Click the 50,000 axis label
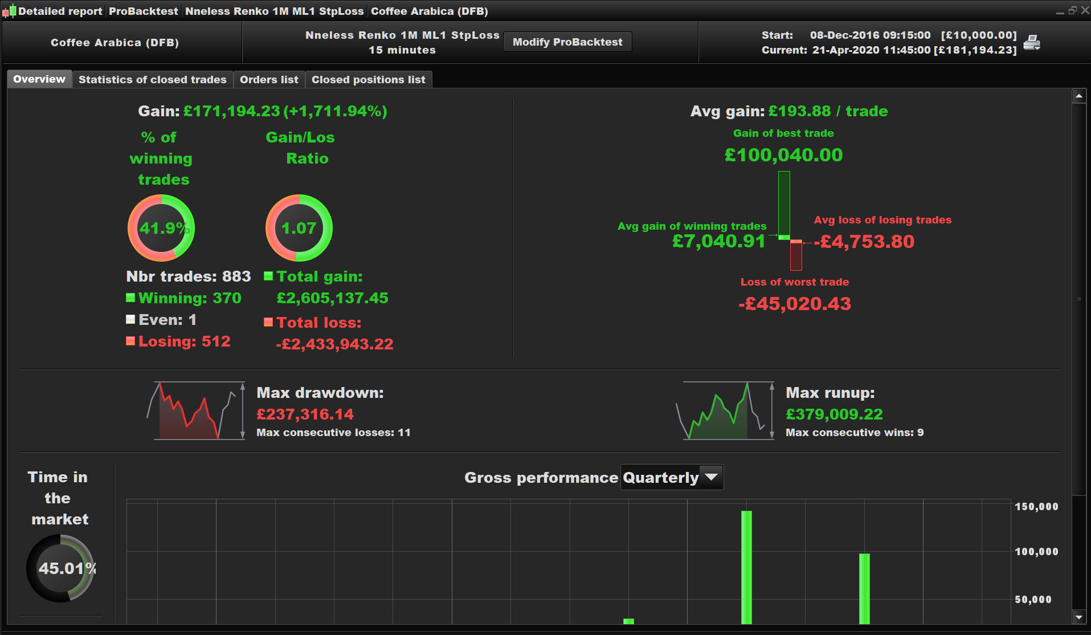 [1033, 600]
